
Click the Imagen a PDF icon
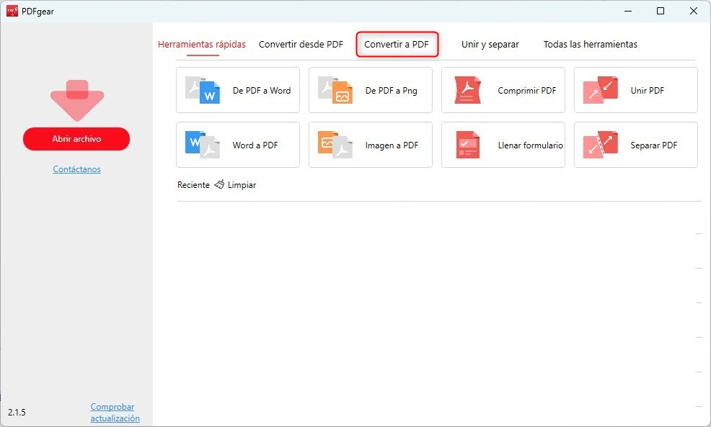pos(335,145)
